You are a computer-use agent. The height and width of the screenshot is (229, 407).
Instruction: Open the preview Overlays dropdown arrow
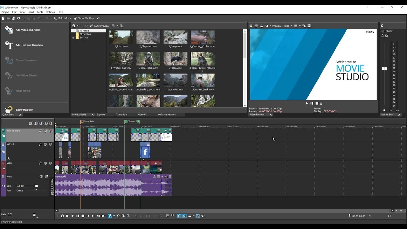click(x=300, y=26)
